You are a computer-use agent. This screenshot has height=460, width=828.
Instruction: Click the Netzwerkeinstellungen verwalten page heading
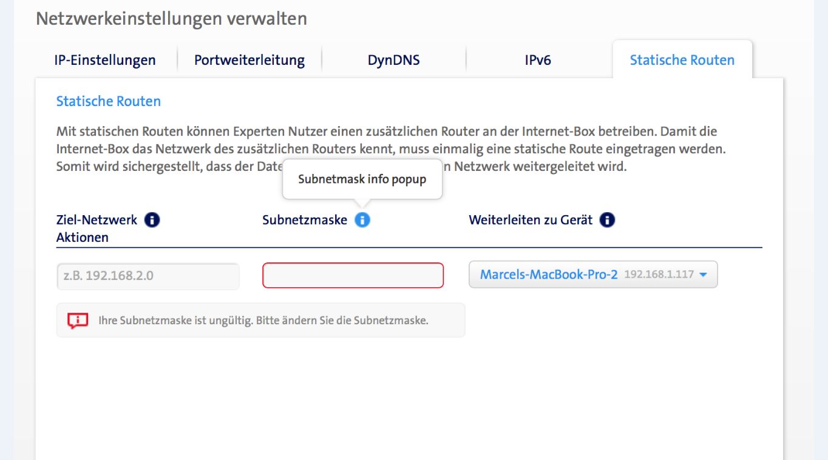tap(171, 18)
